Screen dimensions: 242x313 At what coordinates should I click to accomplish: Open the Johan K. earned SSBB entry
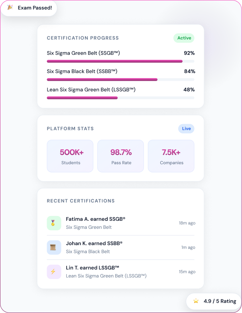point(120,248)
